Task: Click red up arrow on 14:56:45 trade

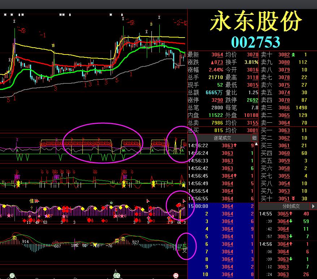Action: (x=235, y=176)
